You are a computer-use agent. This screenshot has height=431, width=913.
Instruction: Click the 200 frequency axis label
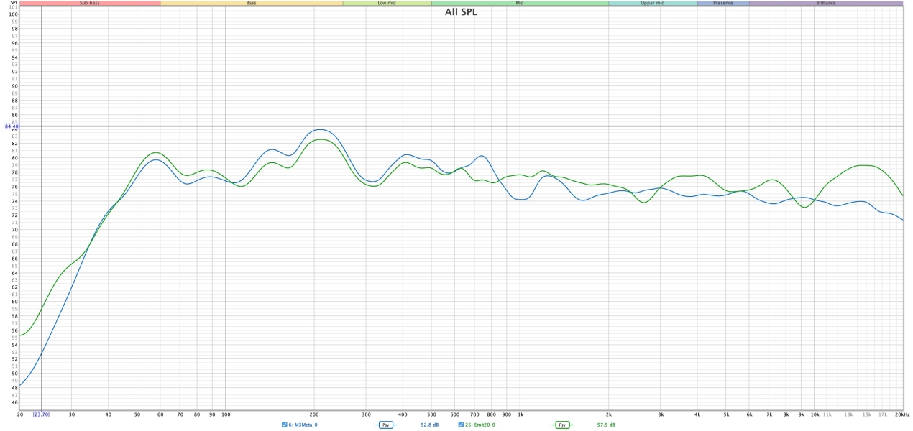(314, 414)
